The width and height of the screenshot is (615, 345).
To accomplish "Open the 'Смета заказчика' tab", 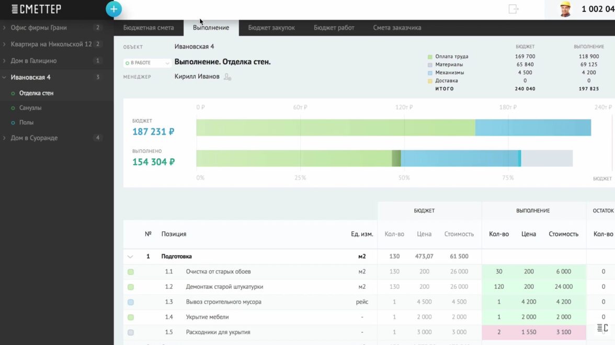I will 397,28.
